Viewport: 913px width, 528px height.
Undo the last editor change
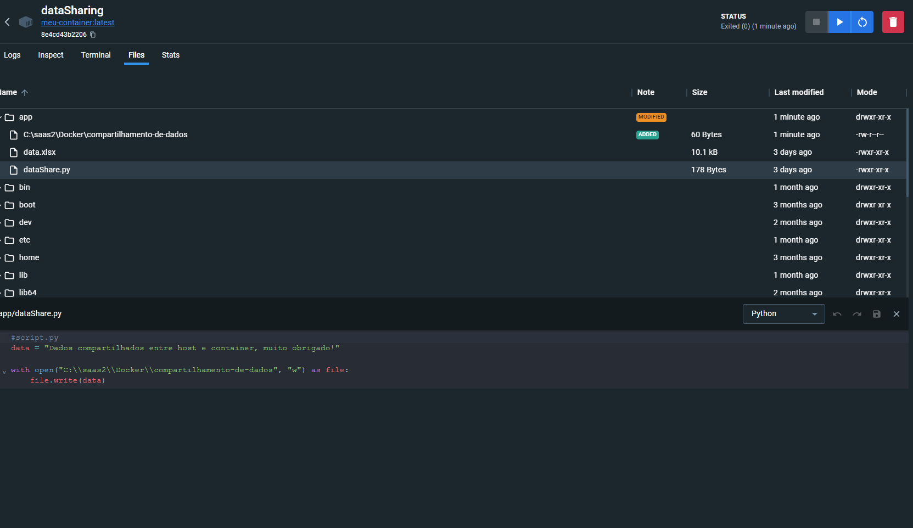[x=837, y=314]
